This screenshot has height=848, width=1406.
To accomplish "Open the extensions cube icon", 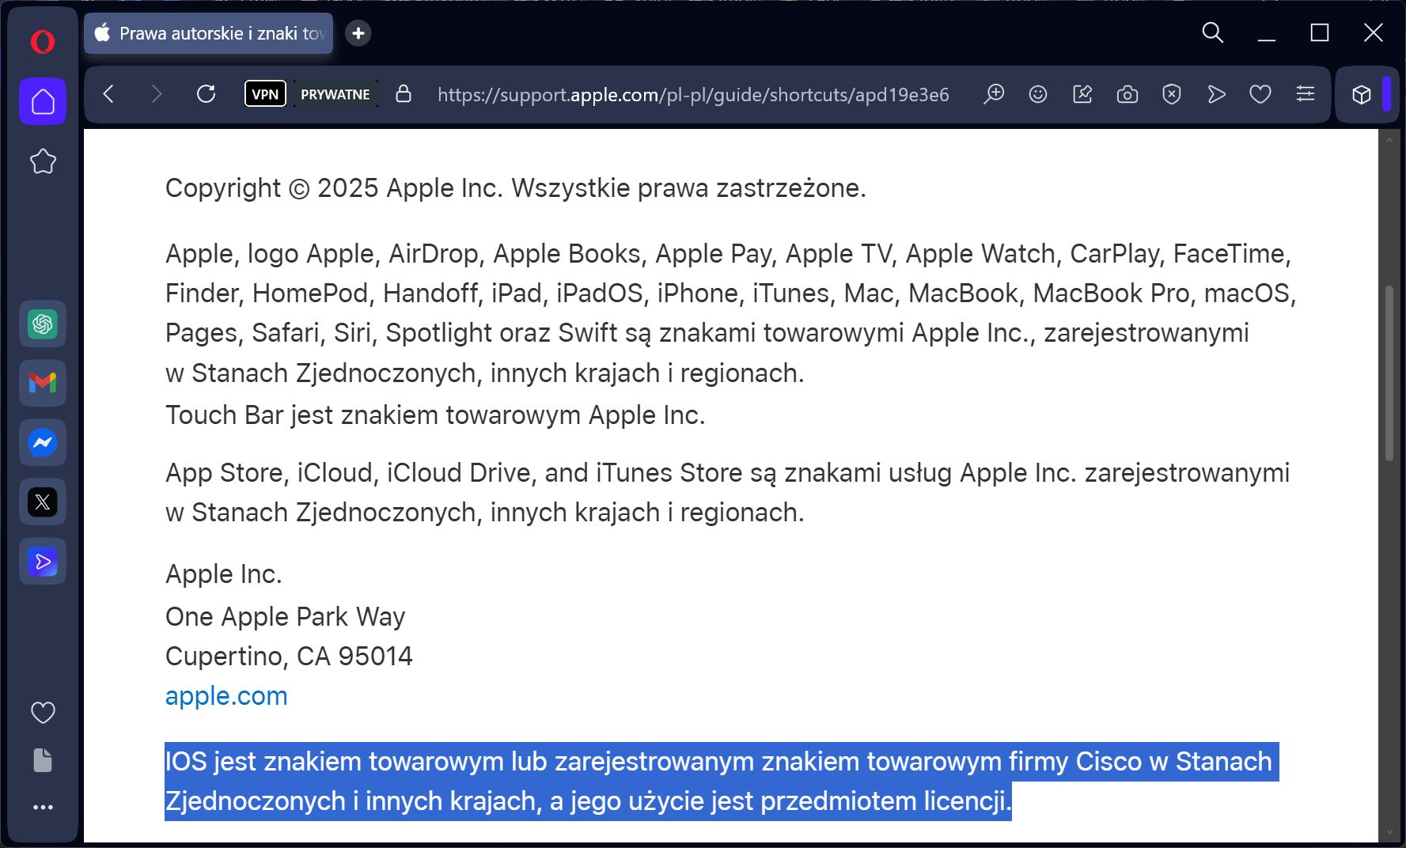I will (1361, 95).
